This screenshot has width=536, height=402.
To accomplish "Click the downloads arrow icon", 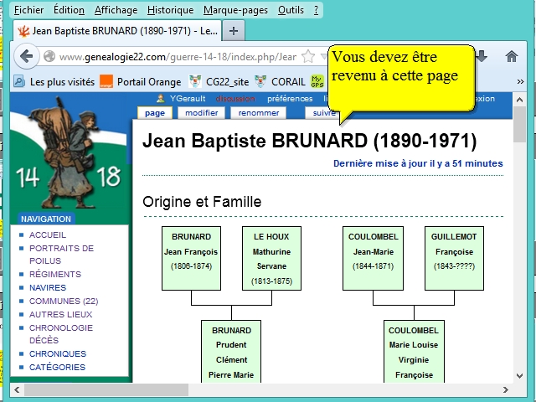I will tap(482, 56).
